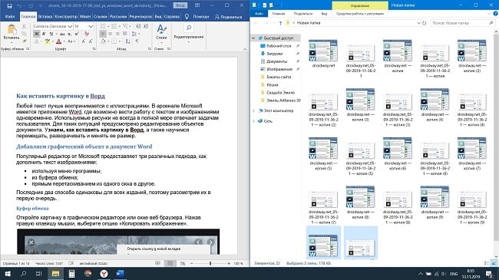499x280 pixels.
Task: Open the Windows Start menu
Action: pyautogui.click(x=8, y=274)
